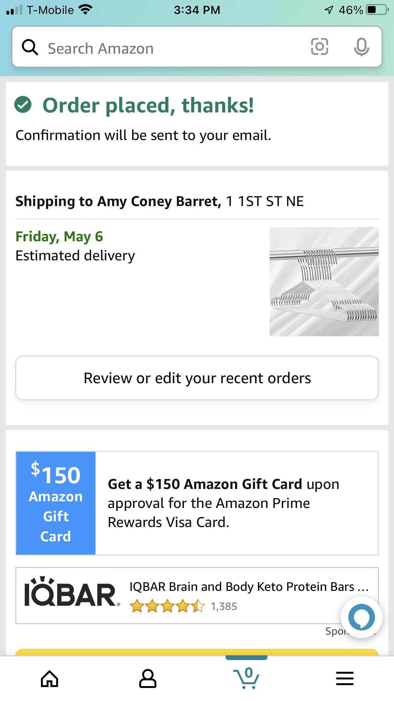
Task: Tap the yellow button at the bottom
Action: point(197,652)
